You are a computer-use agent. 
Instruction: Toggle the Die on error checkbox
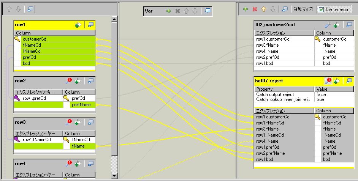tap(321, 9)
